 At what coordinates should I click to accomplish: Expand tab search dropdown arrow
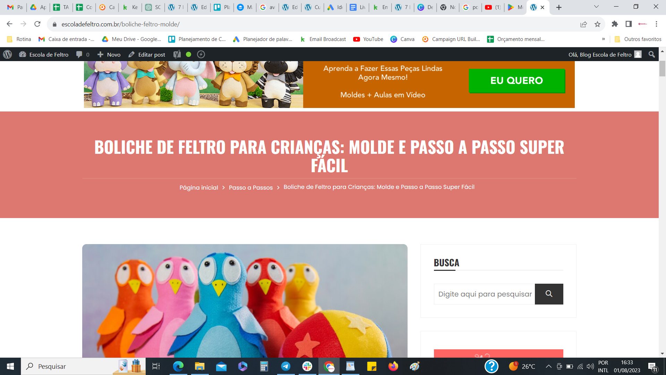click(x=596, y=7)
